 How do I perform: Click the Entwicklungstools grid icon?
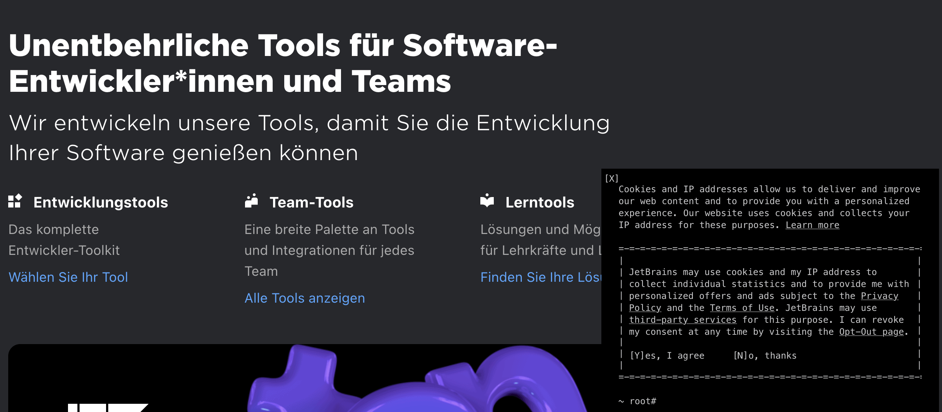[x=15, y=201]
